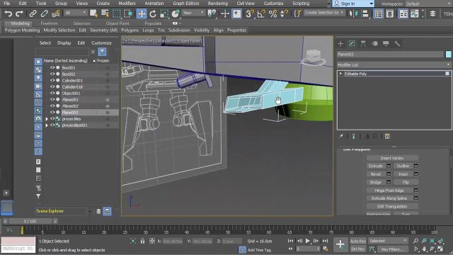453x255 pixels.
Task: Open the Select by Name dialog
Action: tap(105, 13)
